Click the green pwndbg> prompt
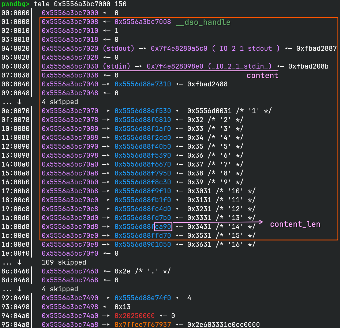 15,4
